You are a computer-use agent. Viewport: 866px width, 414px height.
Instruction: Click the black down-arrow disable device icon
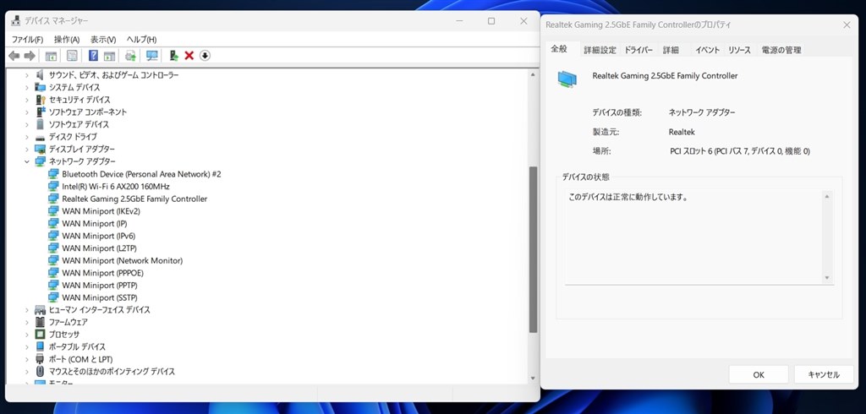tap(205, 56)
